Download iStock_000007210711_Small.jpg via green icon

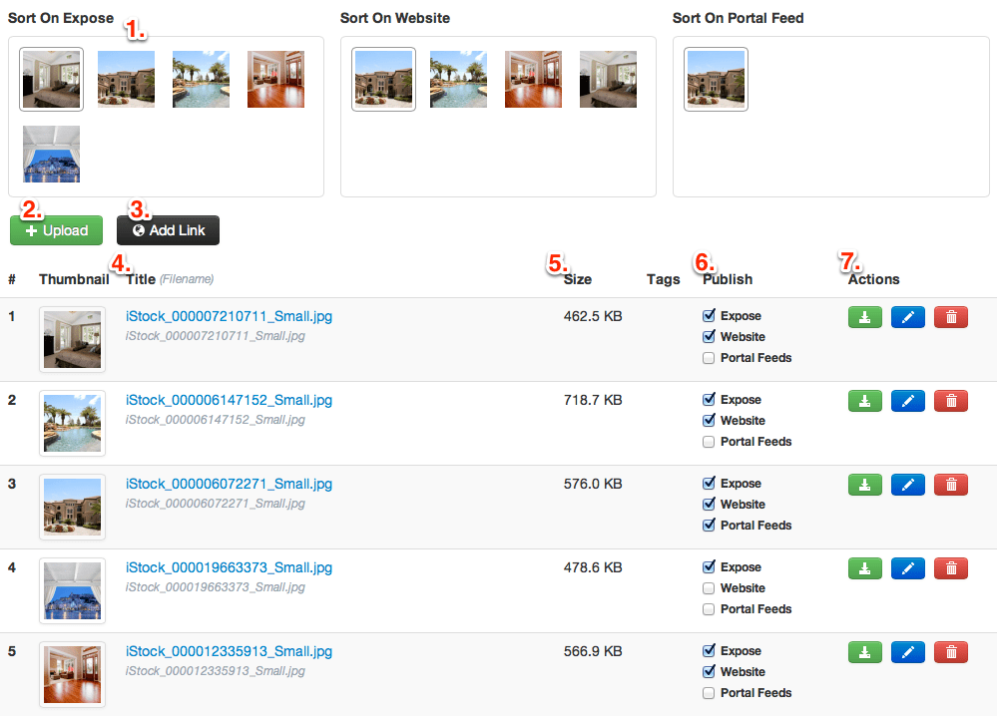pyautogui.click(x=864, y=316)
